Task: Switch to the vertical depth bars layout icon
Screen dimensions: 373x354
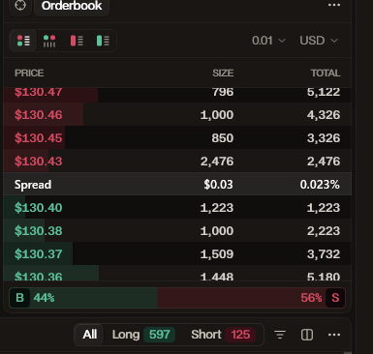Action: (x=49, y=41)
